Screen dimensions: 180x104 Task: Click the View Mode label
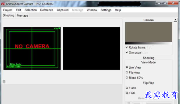click(148, 63)
